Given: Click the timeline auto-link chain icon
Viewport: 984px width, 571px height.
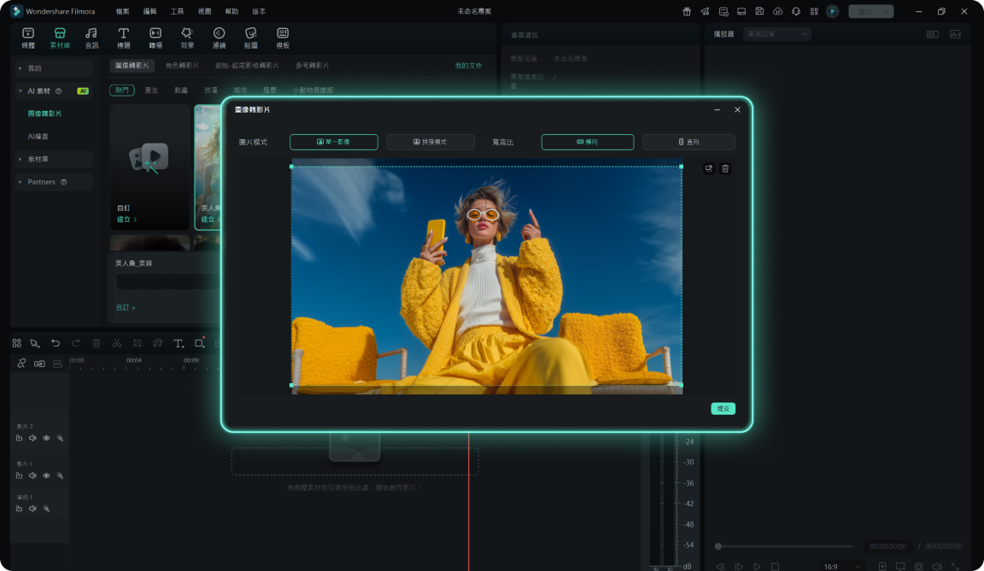Looking at the screenshot, I should coord(21,364).
